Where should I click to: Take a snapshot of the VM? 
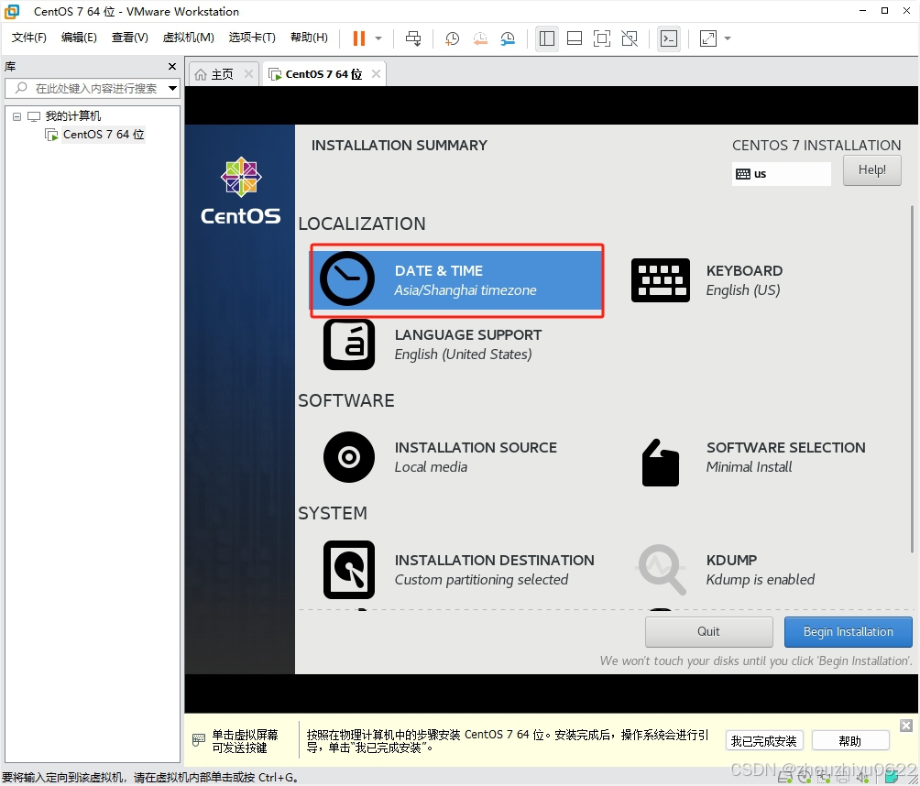[x=452, y=38]
